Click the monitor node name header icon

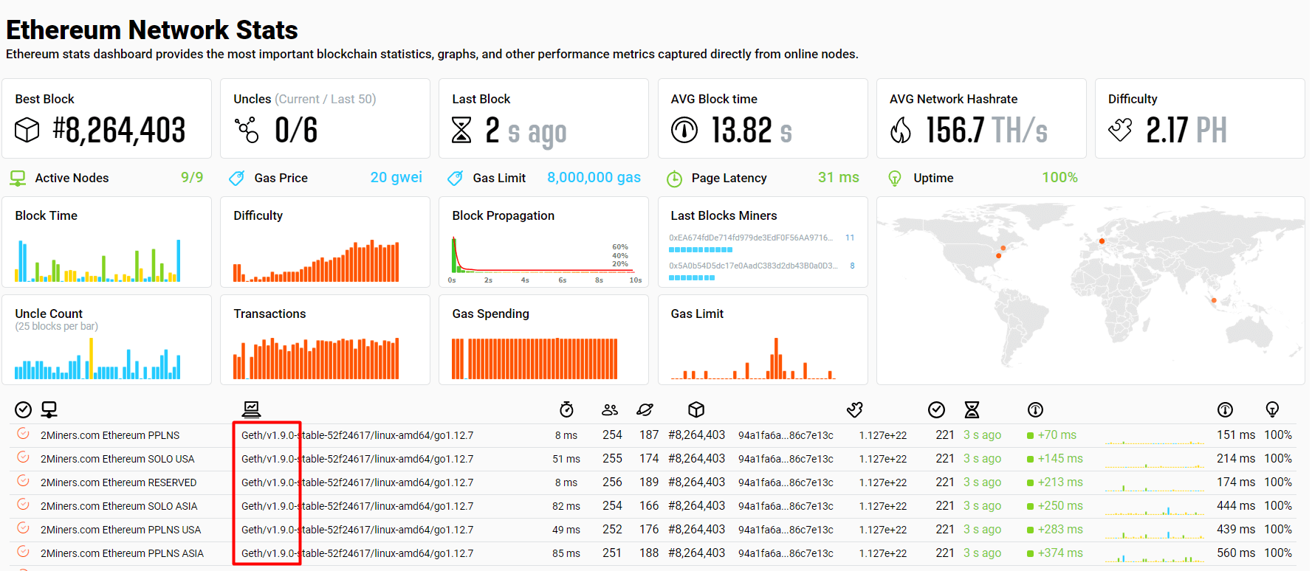49,409
